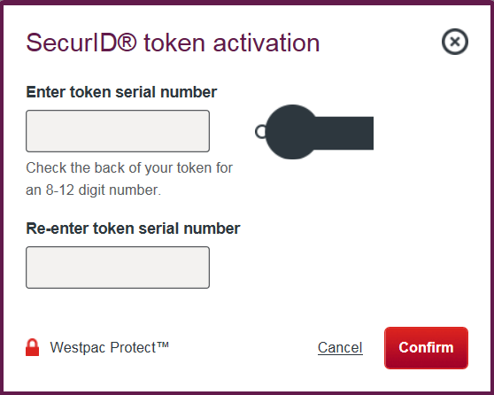Cancel the token activation
The width and height of the screenshot is (494, 395).
pyautogui.click(x=340, y=347)
